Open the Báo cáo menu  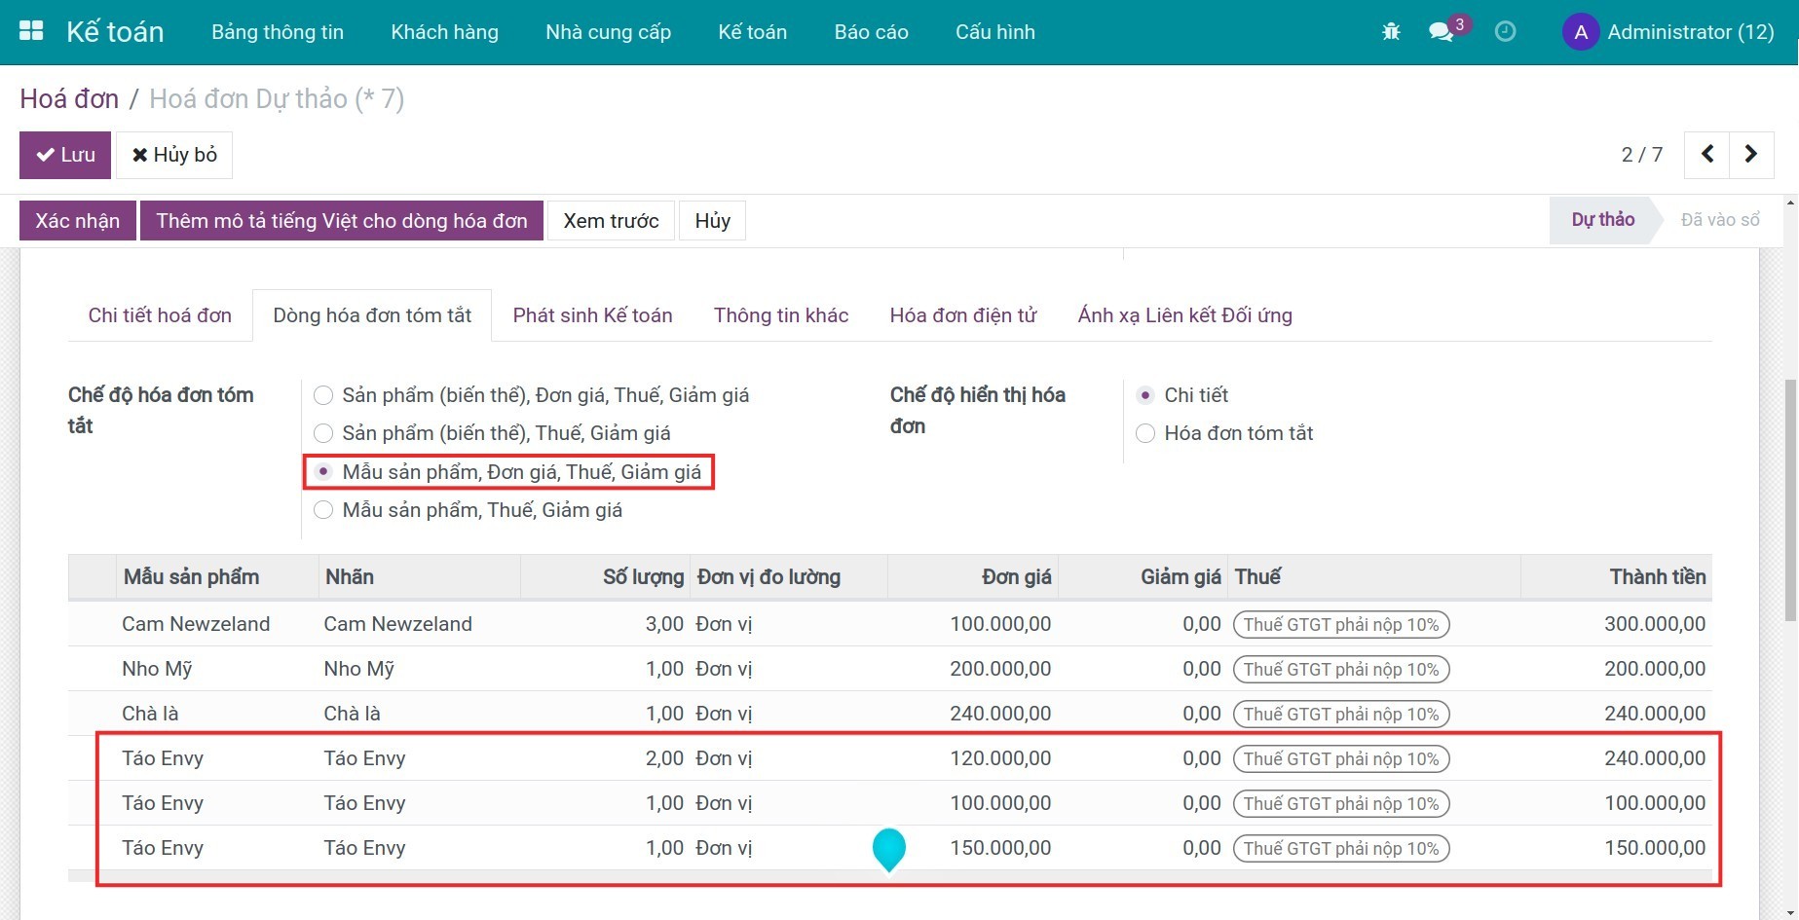[x=871, y=32]
